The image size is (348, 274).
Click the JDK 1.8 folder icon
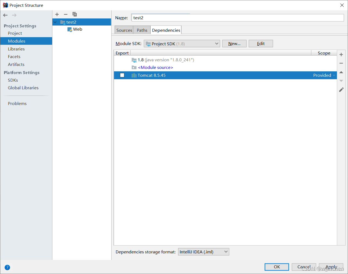tap(134, 60)
